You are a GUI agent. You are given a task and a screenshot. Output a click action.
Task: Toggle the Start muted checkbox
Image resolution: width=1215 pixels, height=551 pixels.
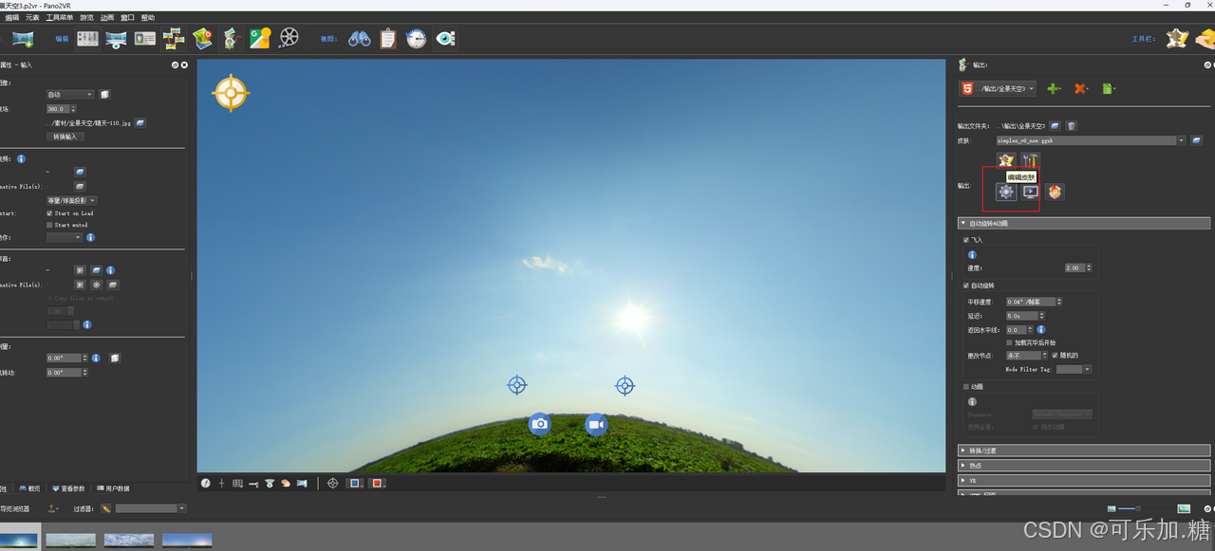click(x=50, y=225)
